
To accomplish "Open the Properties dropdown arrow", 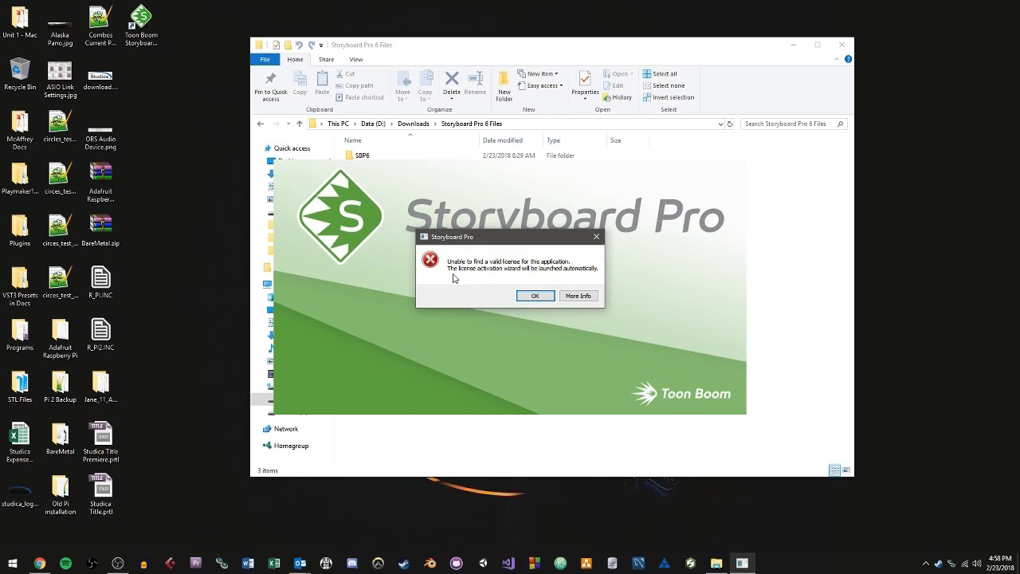I will 585,99.
